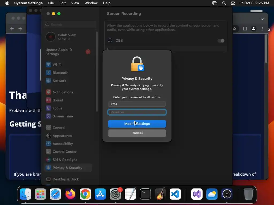Open Google Chrome from the Dock
This screenshot has height=205, width=274.
(85, 194)
